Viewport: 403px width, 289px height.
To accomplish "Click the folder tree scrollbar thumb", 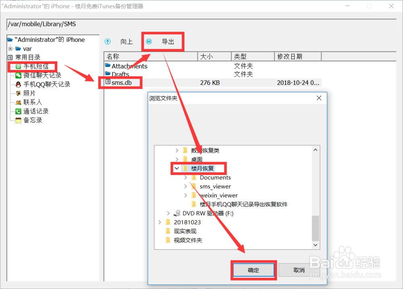I will click(x=316, y=228).
